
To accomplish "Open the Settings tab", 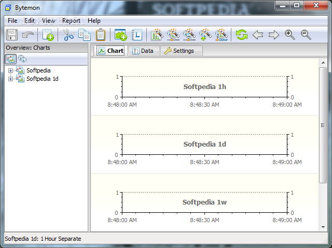I will click(181, 51).
